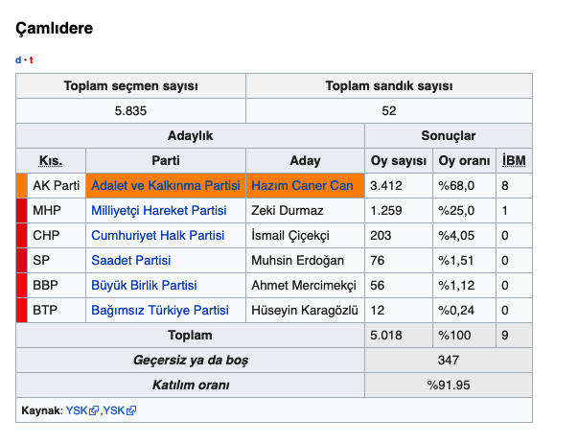Screen dimensions: 578x444
Task: Click the vote share %1,51
Action: click(456, 260)
